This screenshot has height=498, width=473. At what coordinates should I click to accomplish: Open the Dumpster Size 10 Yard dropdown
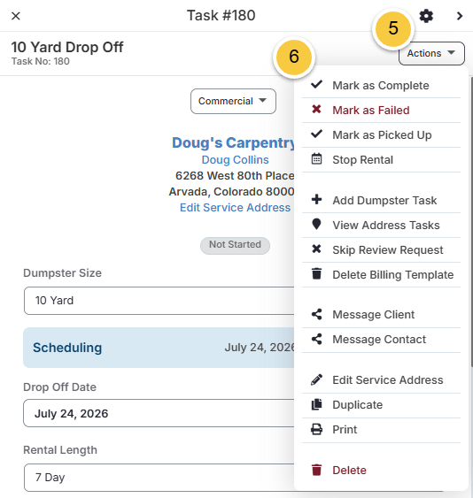[x=159, y=301]
